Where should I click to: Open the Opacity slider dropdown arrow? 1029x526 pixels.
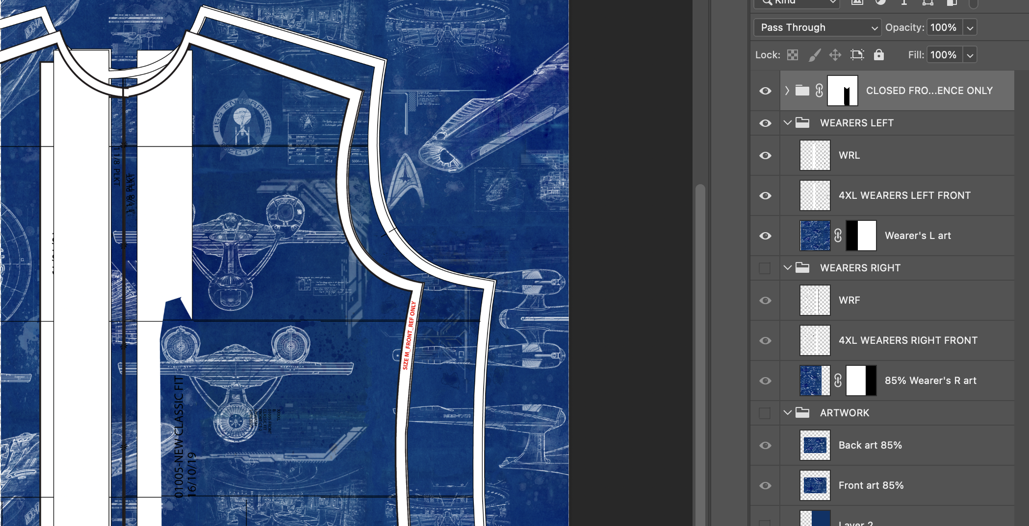tap(970, 28)
